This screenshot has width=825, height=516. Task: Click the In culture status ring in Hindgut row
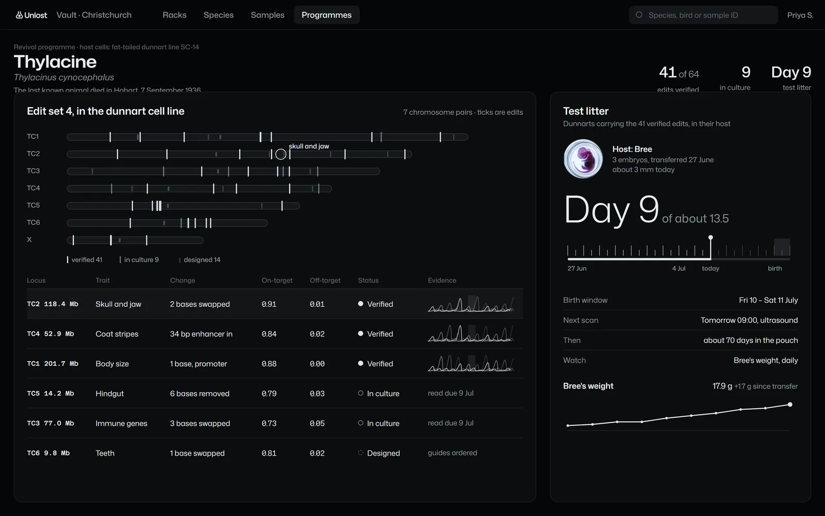(360, 393)
